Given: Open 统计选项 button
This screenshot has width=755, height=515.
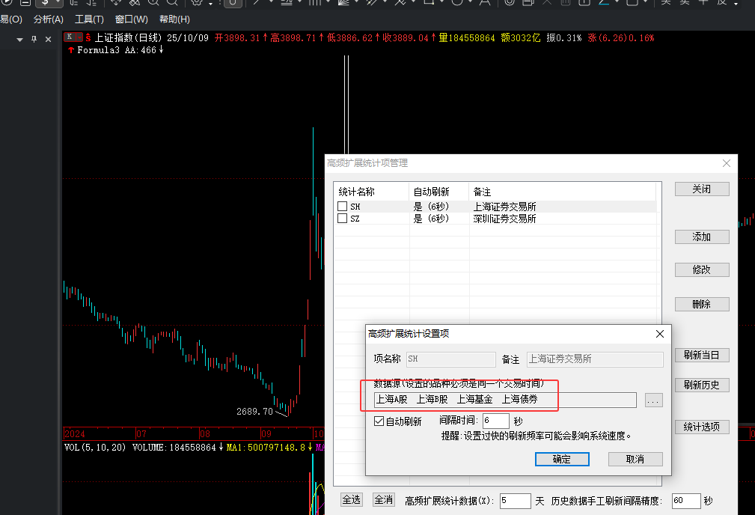Looking at the screenshot, I should [x=702, y=427].
